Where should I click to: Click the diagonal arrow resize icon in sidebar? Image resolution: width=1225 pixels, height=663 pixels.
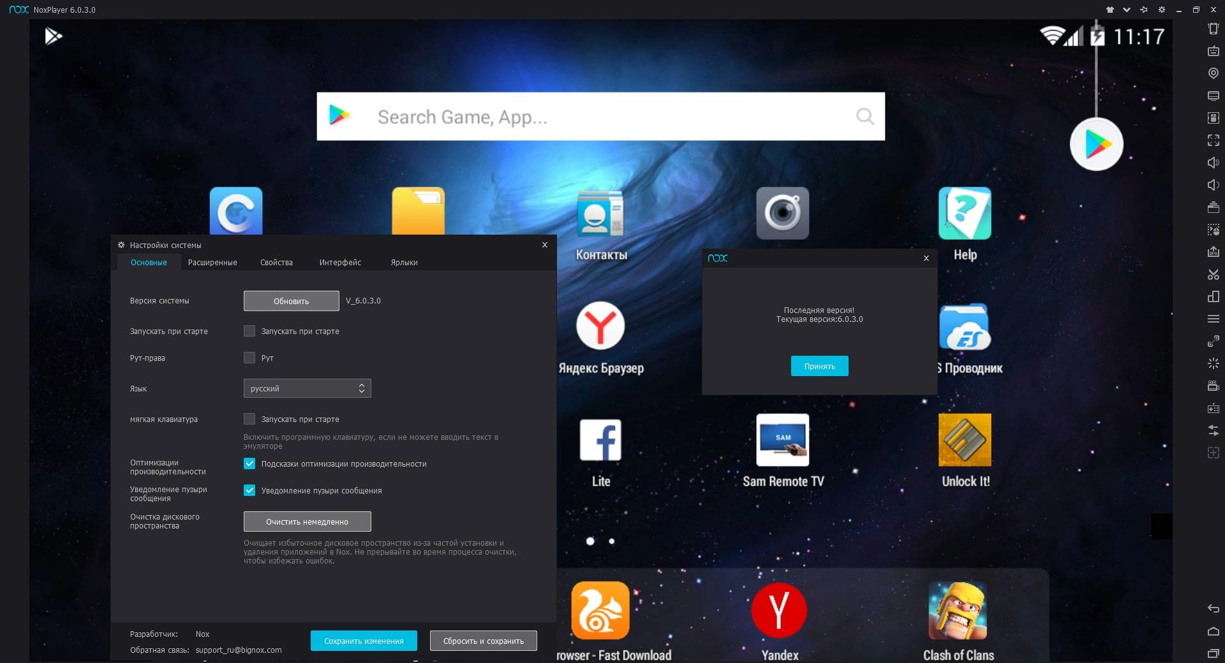1214,341
